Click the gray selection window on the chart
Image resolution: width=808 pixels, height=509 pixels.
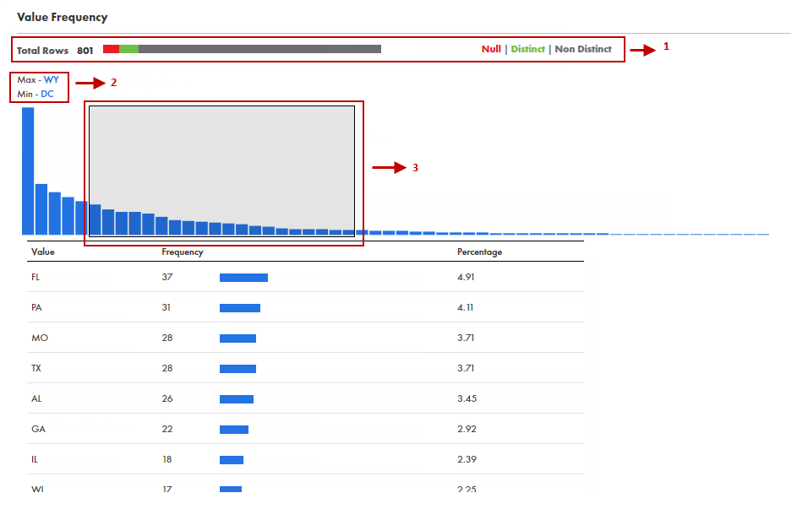point(221,171)
